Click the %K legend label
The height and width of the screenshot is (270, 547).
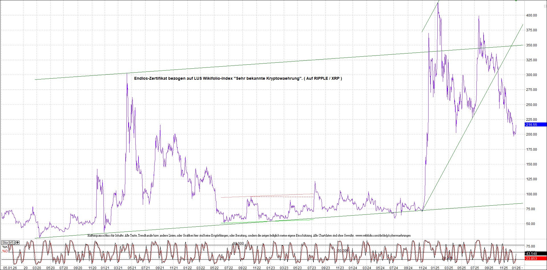(5, 247)
